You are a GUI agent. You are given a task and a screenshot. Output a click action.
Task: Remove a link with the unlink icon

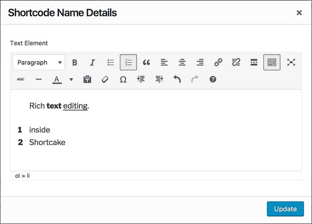(236, 62)
